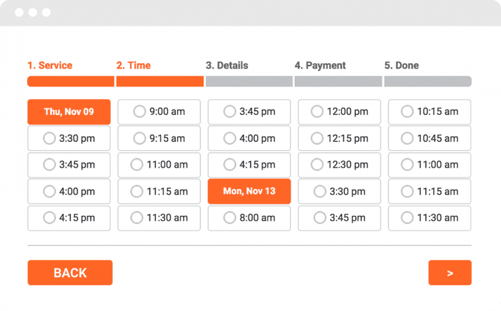Click the BACK button
Screen dimensions: 501x311
[70, 272]
